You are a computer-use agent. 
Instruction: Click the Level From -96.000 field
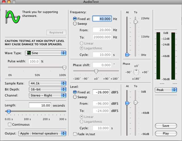coord(101,103)
